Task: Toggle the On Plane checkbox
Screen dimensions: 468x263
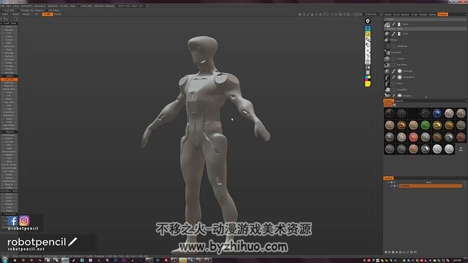Action: pos(47,10)
